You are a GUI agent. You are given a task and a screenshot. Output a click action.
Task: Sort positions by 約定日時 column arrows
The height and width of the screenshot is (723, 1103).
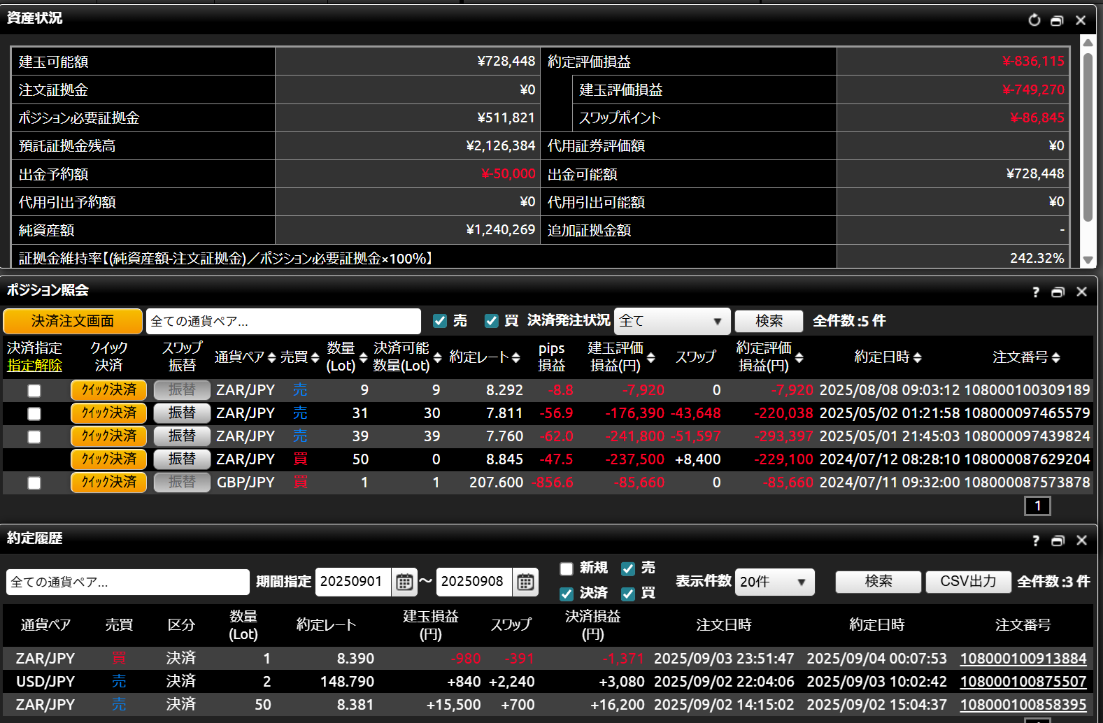(917, 357)
